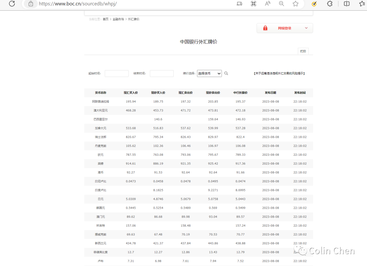Open the foreign exchange risk warning link
The image size is (367, 266).
(x=279, y=73)
